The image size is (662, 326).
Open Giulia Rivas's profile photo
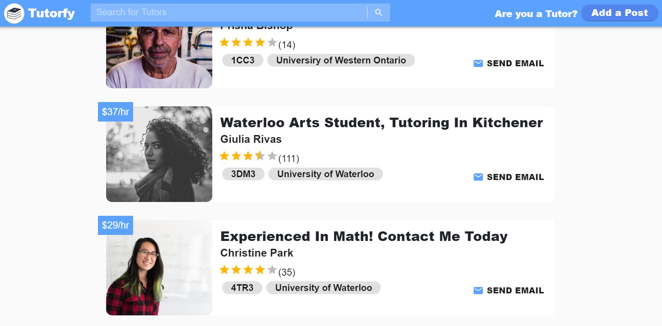[x=159, y=154]
